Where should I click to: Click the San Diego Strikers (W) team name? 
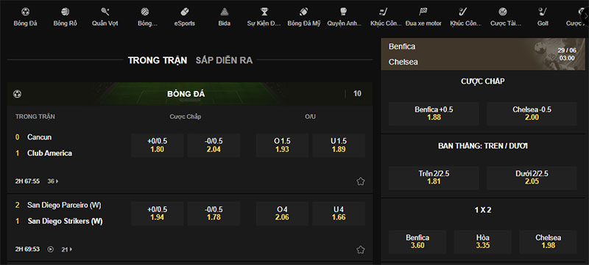(65, 221)
